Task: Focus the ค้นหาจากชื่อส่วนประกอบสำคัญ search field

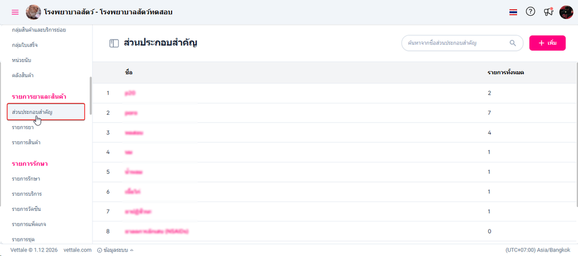Action: pyautogui.click(x=455, y=43)
